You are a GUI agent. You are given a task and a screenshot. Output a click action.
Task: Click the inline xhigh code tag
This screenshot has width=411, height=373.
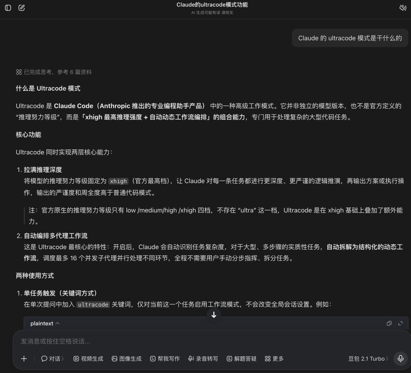[118, 181]
